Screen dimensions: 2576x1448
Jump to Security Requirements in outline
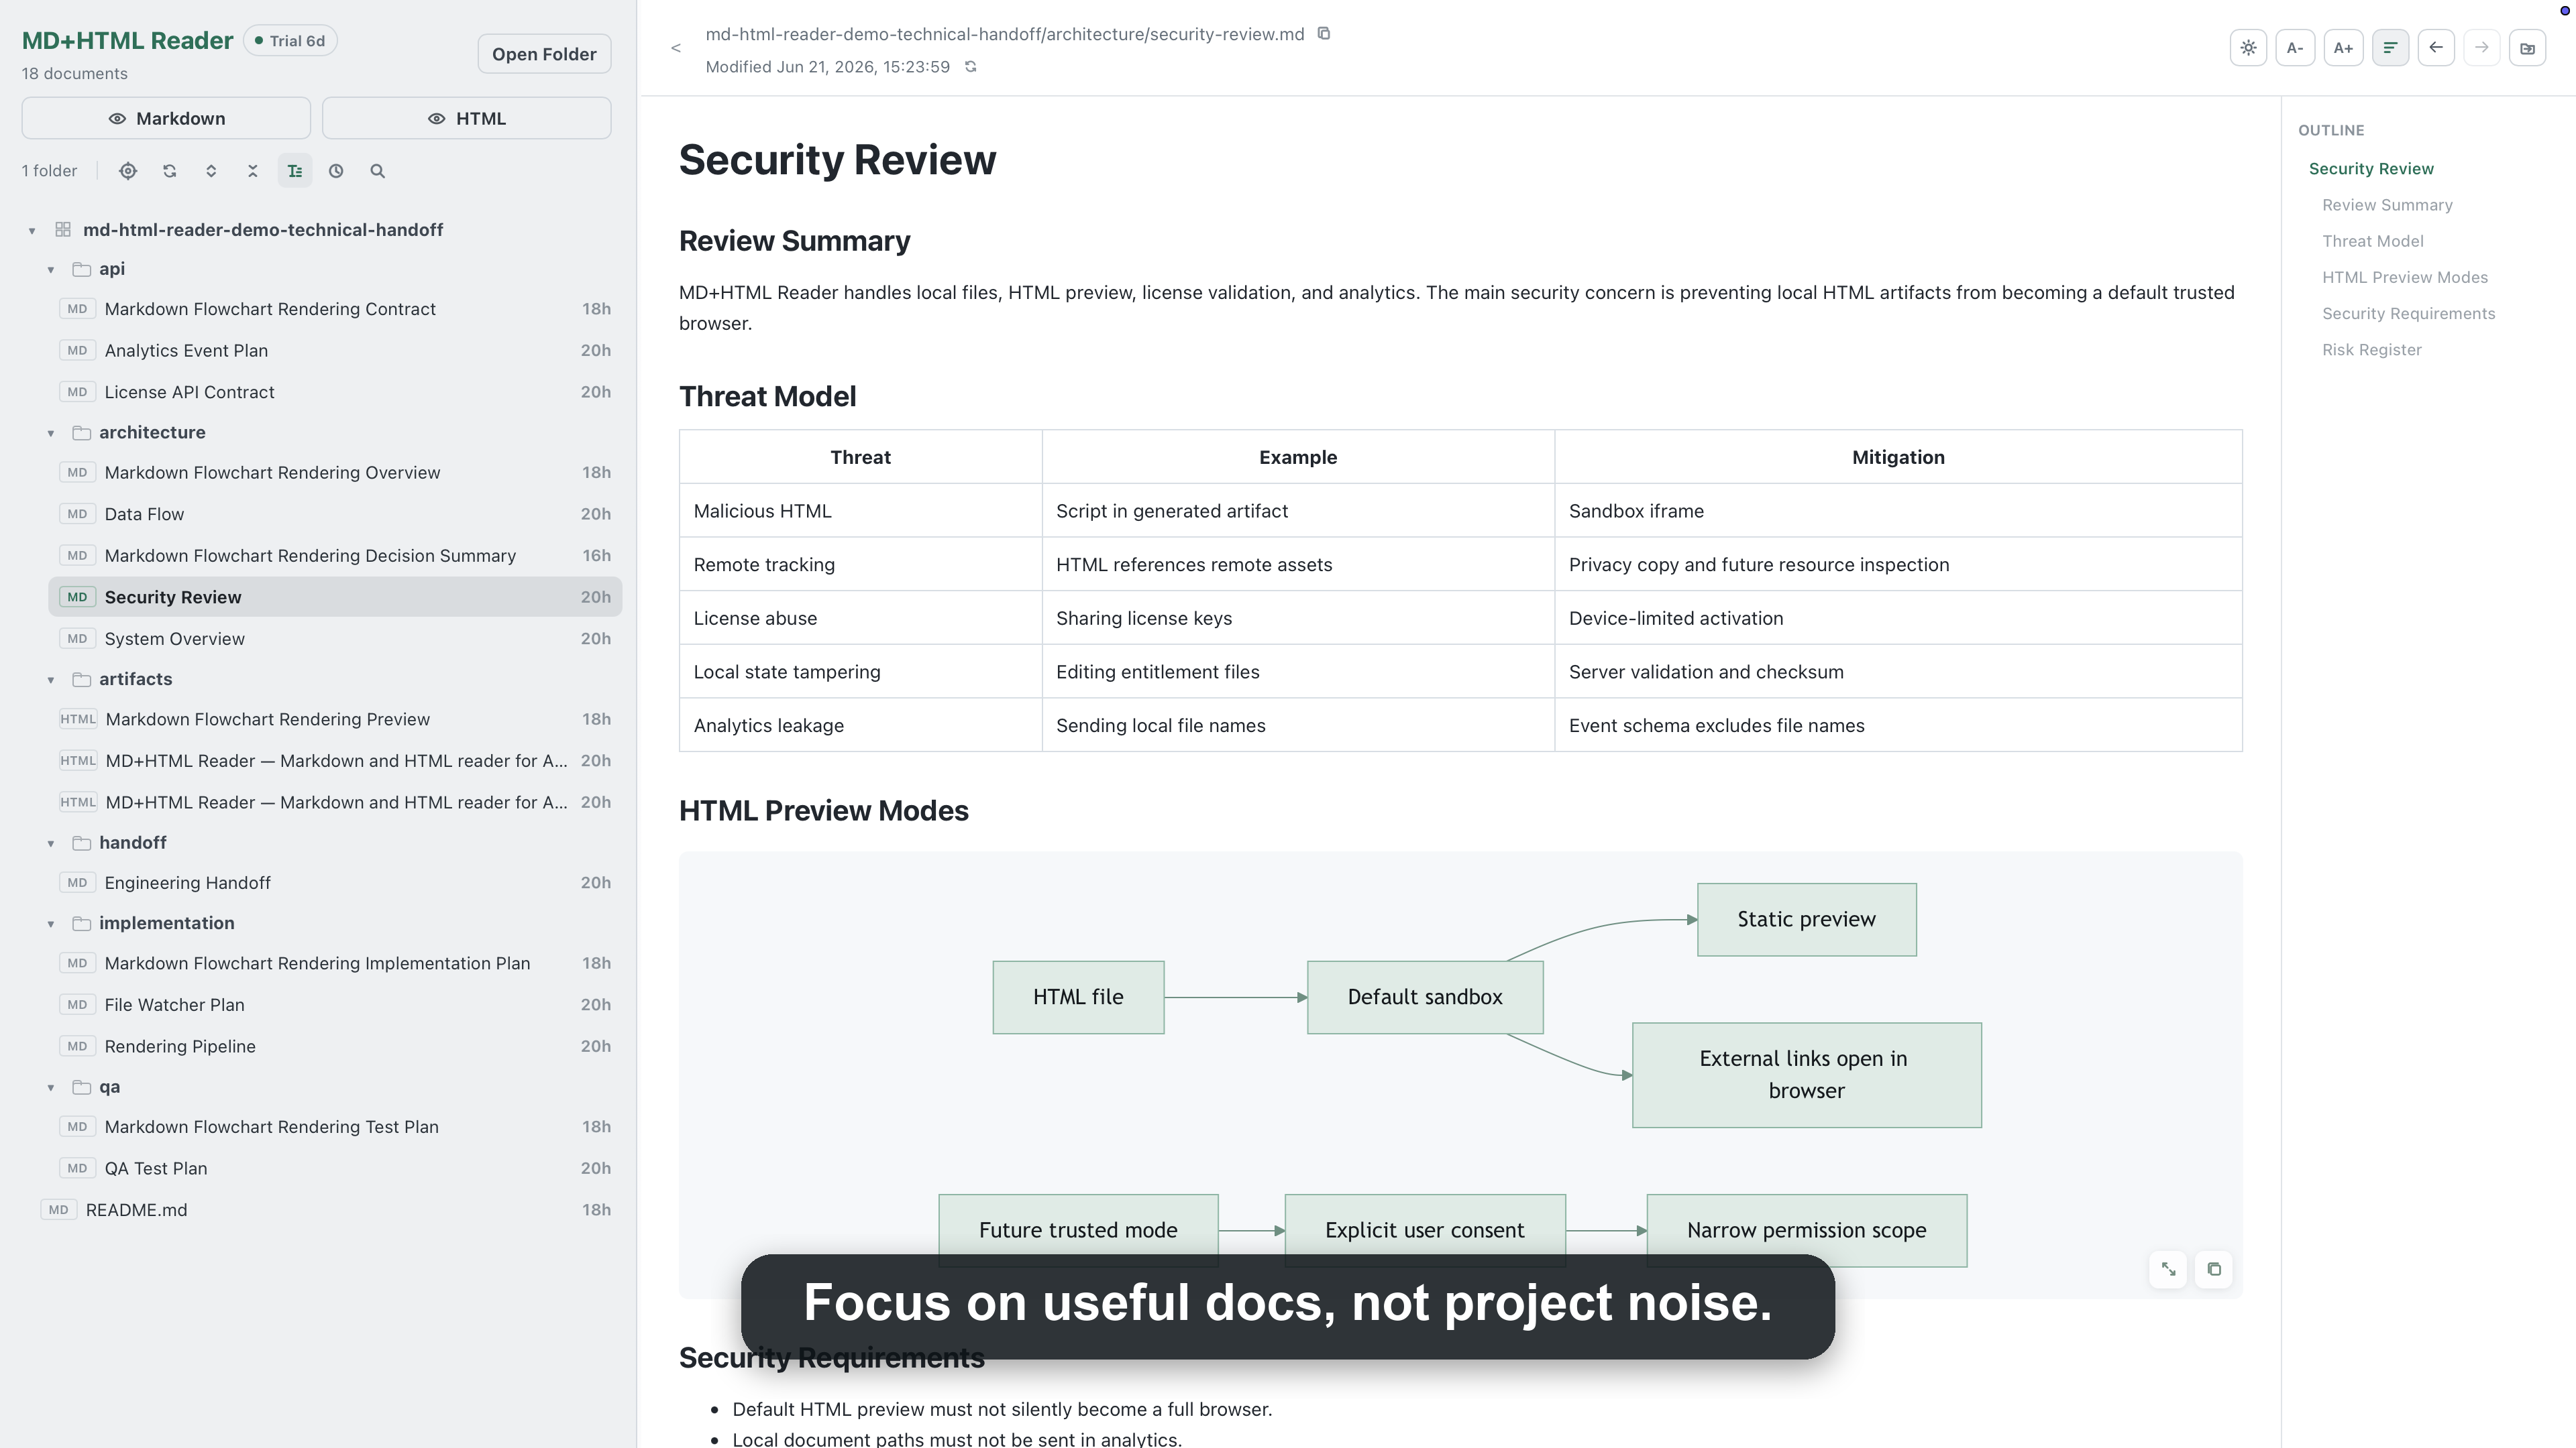pyautogui.click(x=2408, y=314)
